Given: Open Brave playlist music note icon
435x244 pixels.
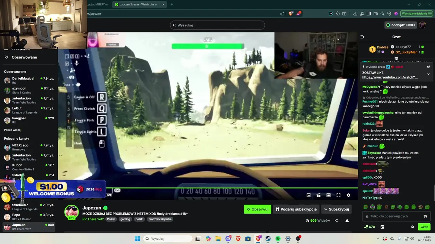Looking at the screenshot, I should point(362,14).
